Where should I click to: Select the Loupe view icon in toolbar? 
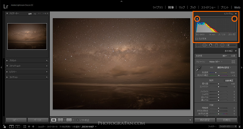click(54, 120)
